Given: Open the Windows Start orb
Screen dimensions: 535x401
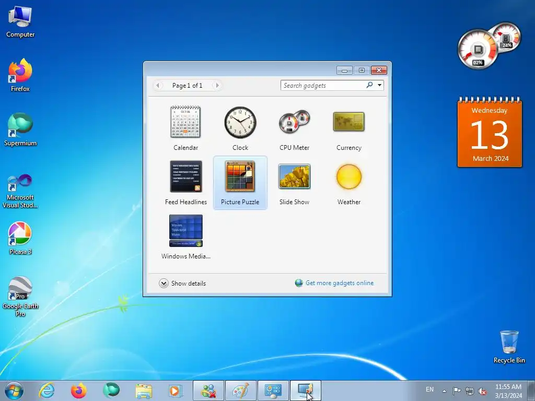Looking at the screenshot, I should (x=14, y=391).
